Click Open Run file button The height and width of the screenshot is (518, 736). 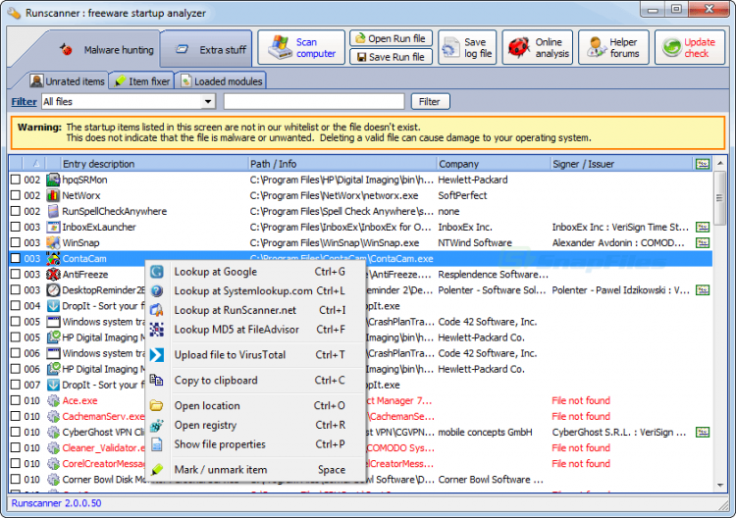391,38
